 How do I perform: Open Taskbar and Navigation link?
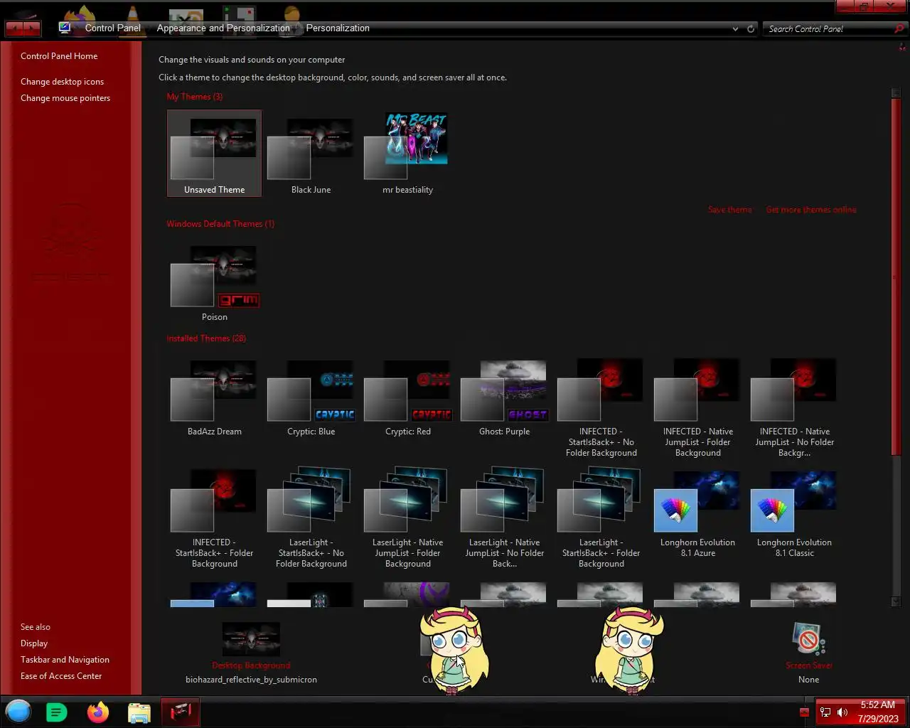[x=65, y=660]
